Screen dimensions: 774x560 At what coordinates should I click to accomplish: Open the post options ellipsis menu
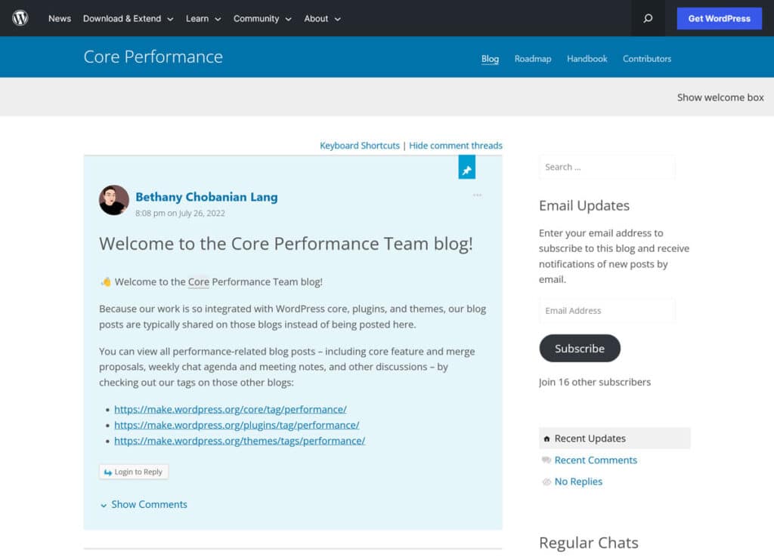pos(477,195)
